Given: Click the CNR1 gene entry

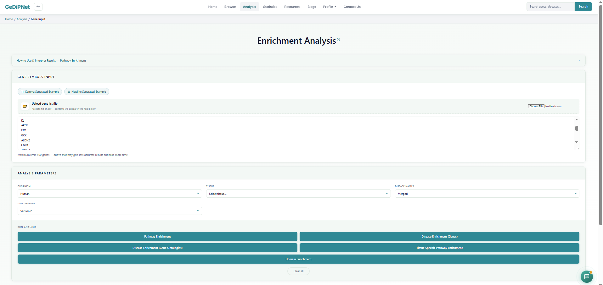Looking at the screenshot, I should pyautogui.click(x=25, y=145).
